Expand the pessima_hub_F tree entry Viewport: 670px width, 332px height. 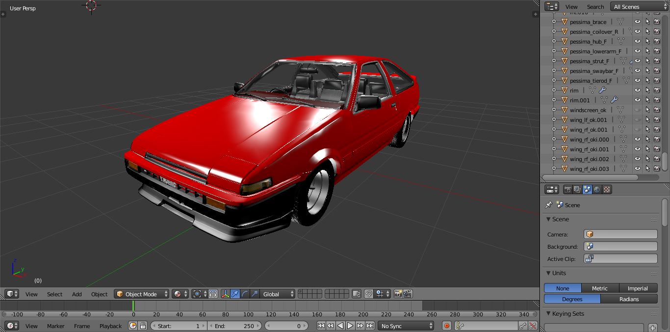[554, 41]
